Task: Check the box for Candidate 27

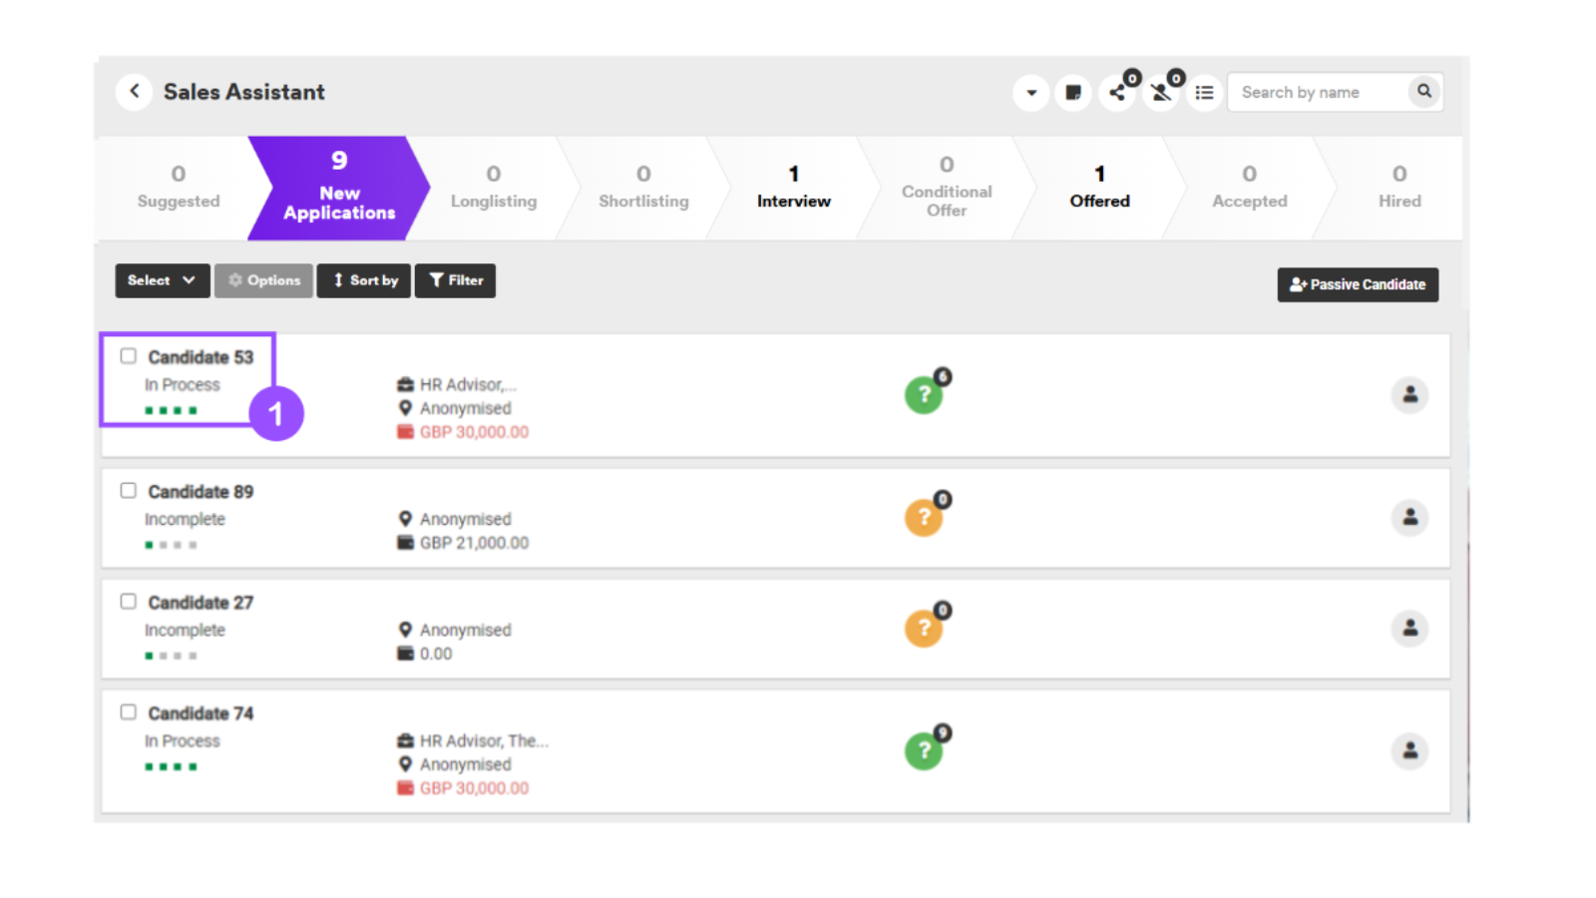Action: (x=129, y=602)
